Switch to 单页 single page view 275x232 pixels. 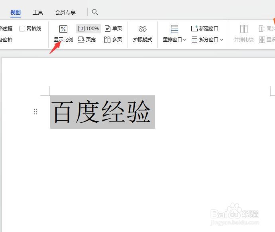point(113,29)
